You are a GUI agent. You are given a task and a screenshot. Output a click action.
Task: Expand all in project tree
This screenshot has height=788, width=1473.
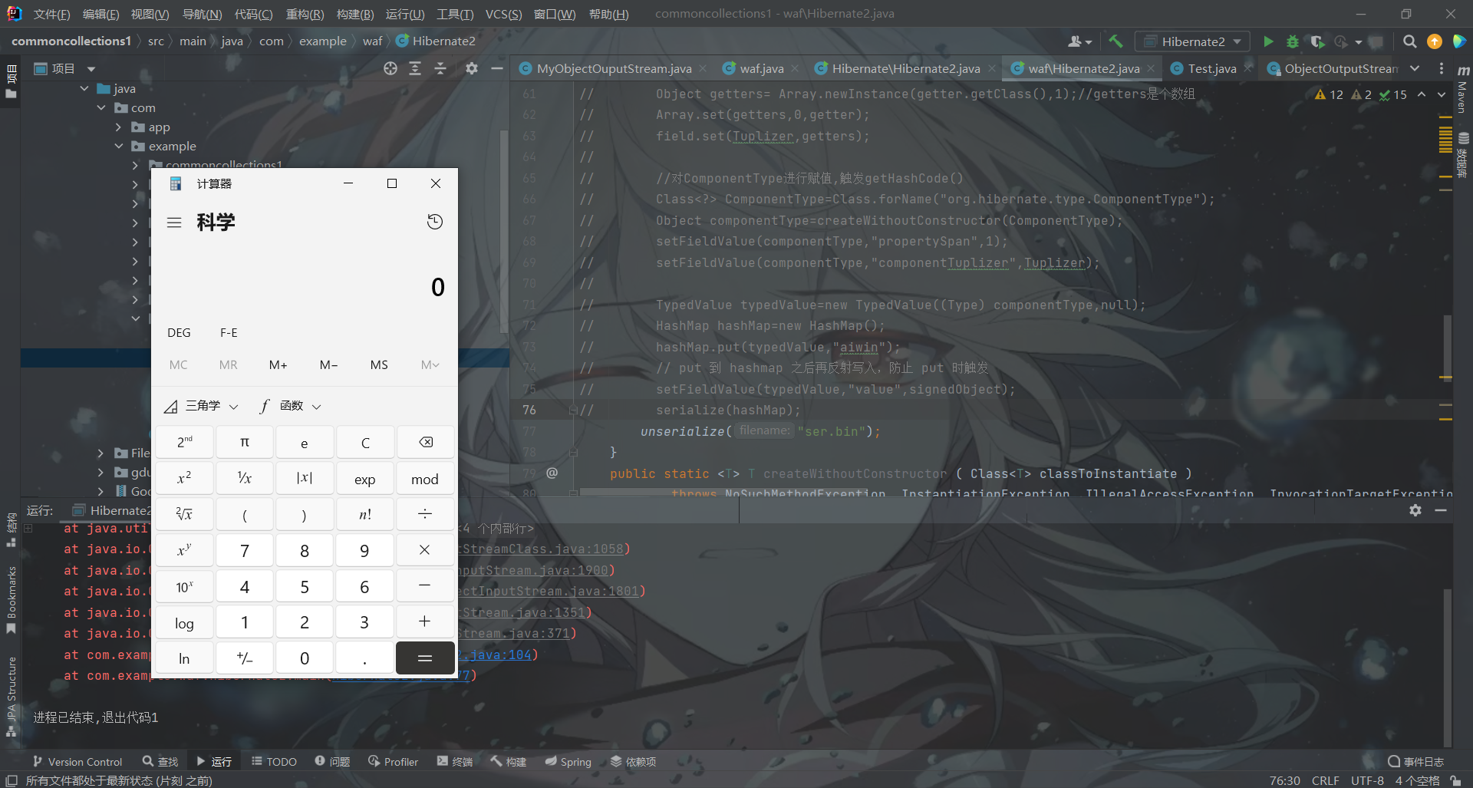(415, 68)
